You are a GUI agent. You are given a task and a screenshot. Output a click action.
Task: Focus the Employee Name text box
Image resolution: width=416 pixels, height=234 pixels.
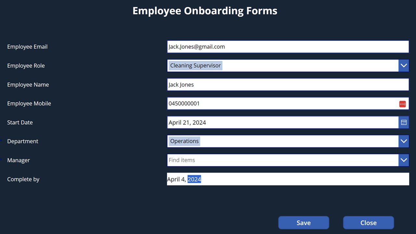click(x=288, y=85)
